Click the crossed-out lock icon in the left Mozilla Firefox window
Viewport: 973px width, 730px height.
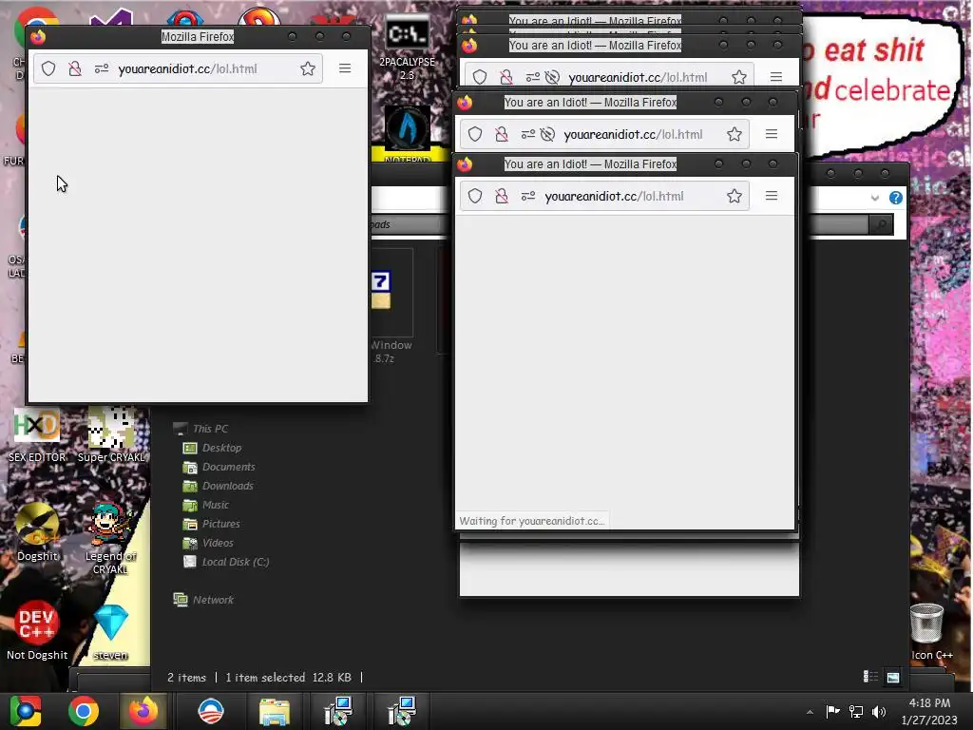point(75,68)
